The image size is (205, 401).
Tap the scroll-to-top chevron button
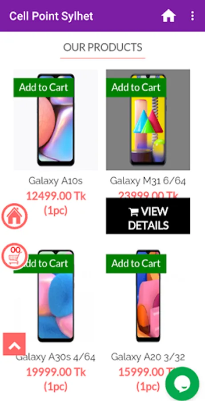tap(14, 344)
